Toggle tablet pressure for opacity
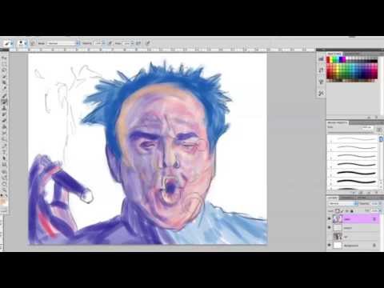Screen dimensions: 384x288 tap(110, 43)
